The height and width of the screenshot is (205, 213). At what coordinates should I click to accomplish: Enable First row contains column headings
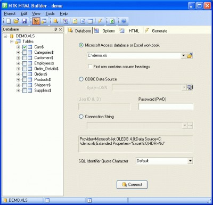(90, 67)
